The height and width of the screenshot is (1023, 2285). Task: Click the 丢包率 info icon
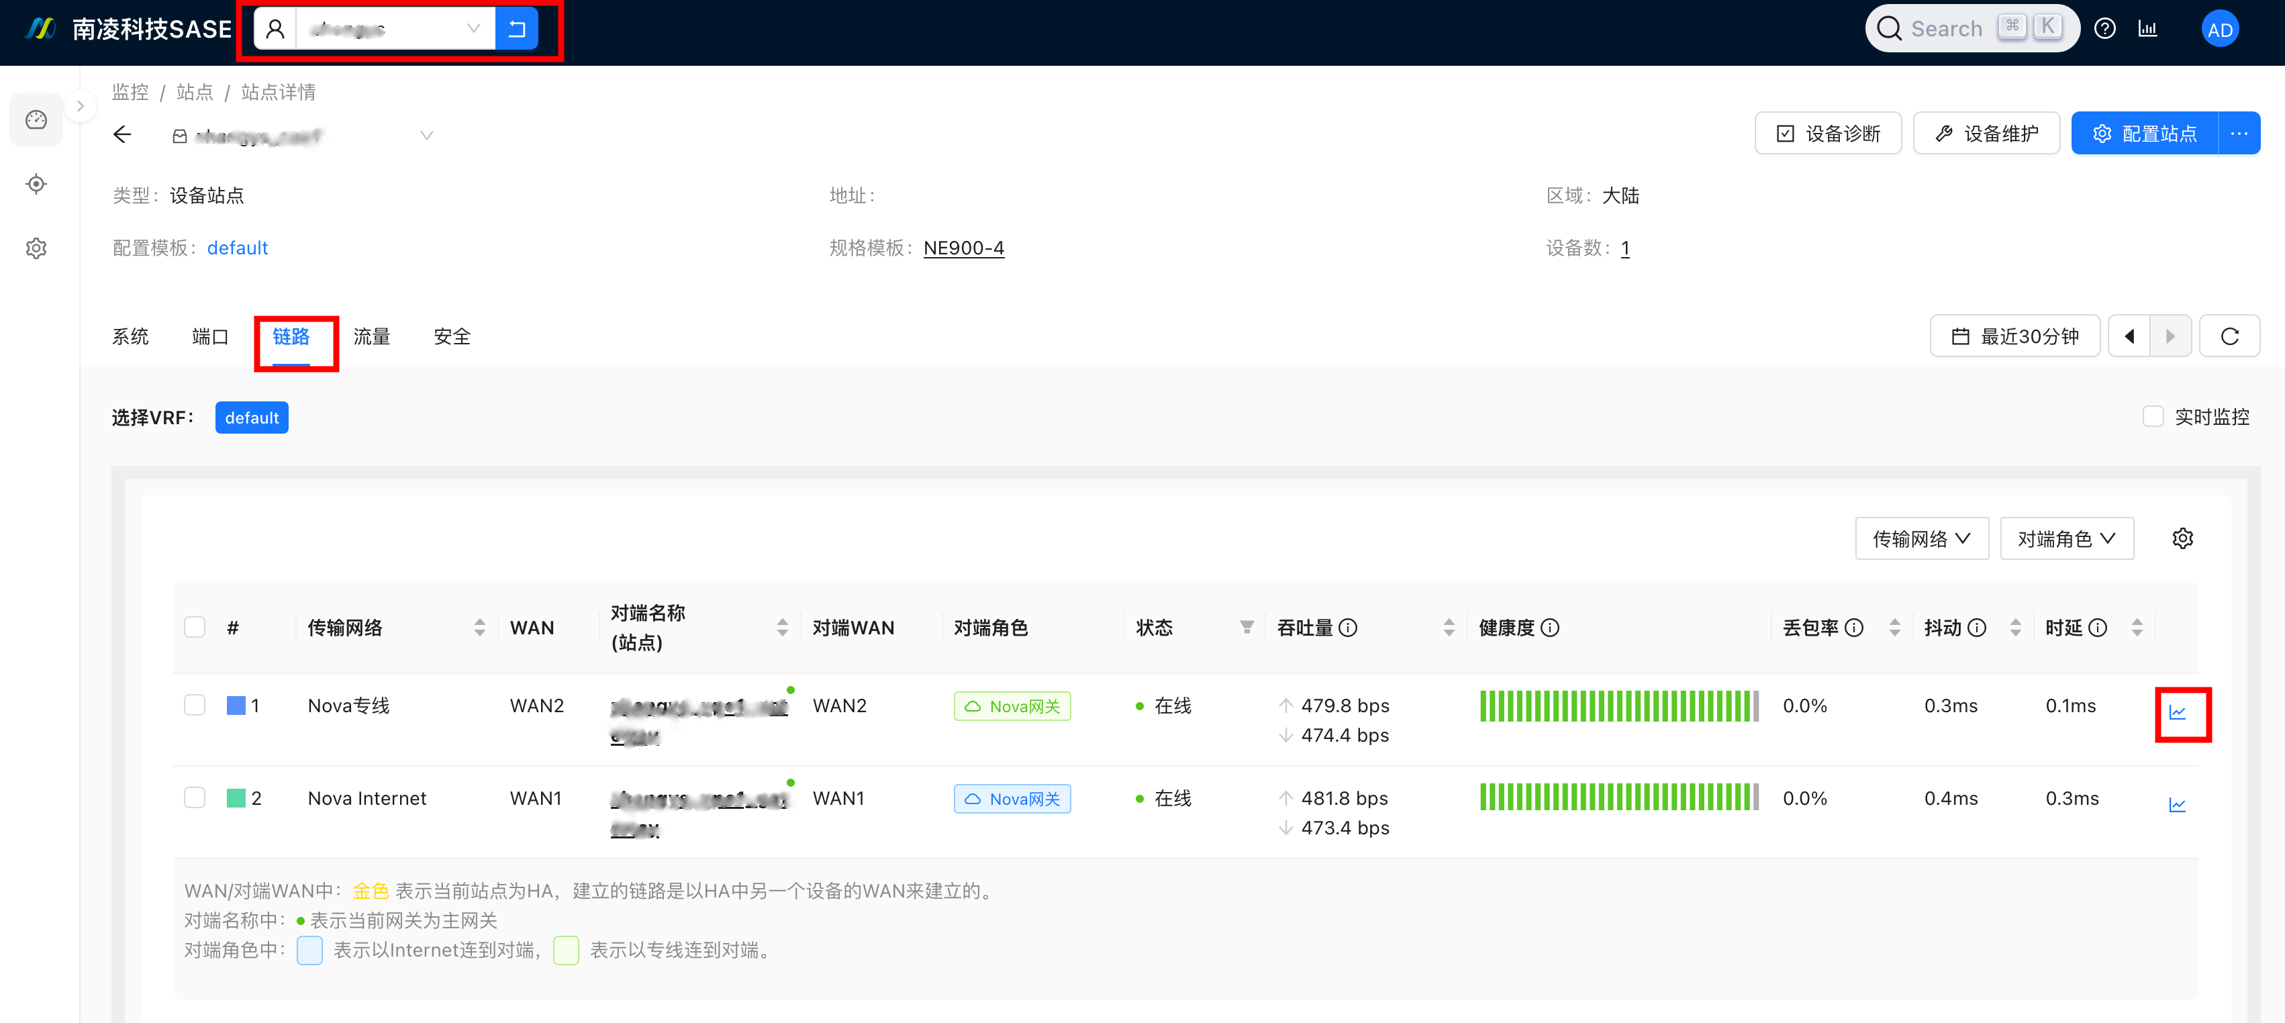coord(1854,628)
